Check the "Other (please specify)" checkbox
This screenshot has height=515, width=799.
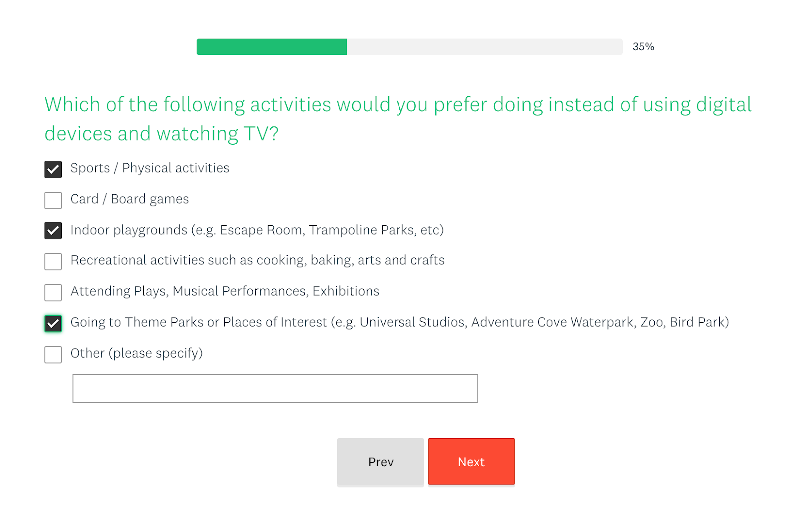[53, 355]
